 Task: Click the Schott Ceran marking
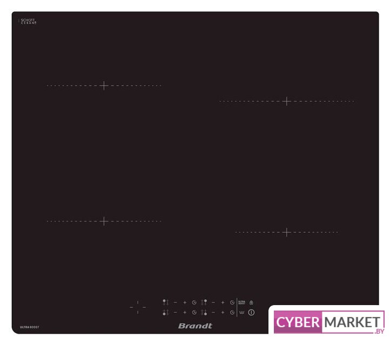(28, 21)
